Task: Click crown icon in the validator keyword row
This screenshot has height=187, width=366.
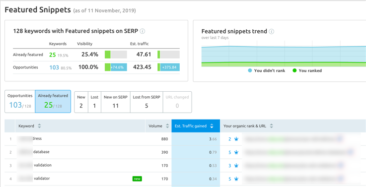Action: click(x=236, y=179)
